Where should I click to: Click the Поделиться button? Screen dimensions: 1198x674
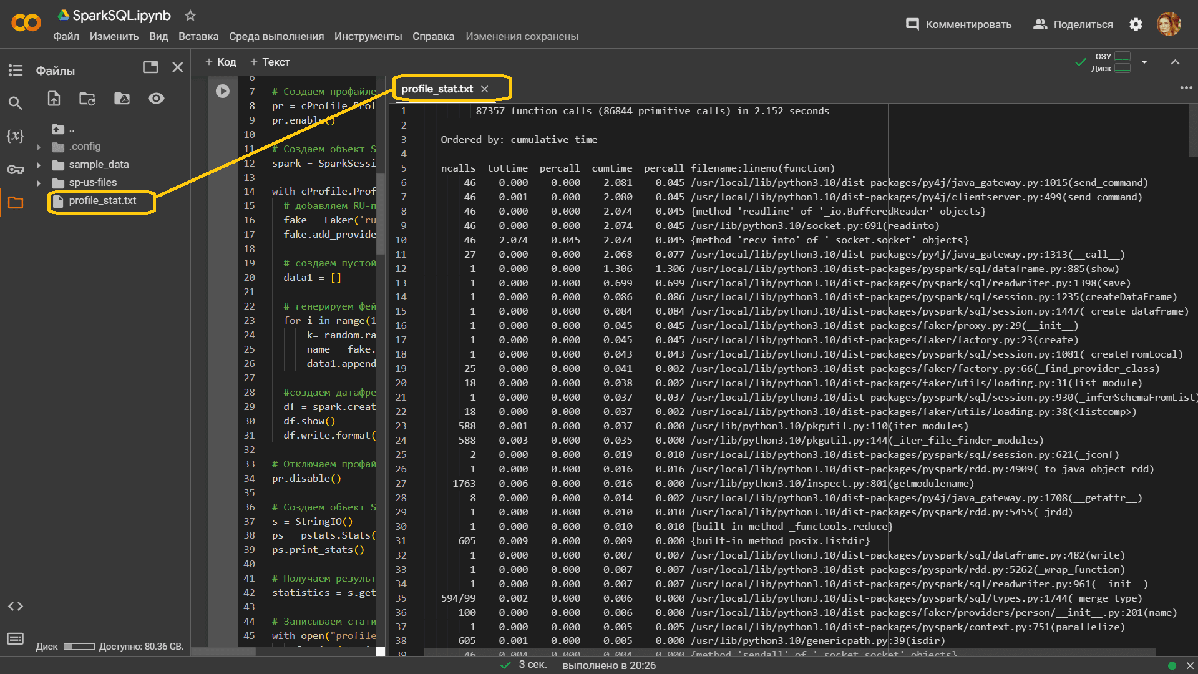(1073, 24)
